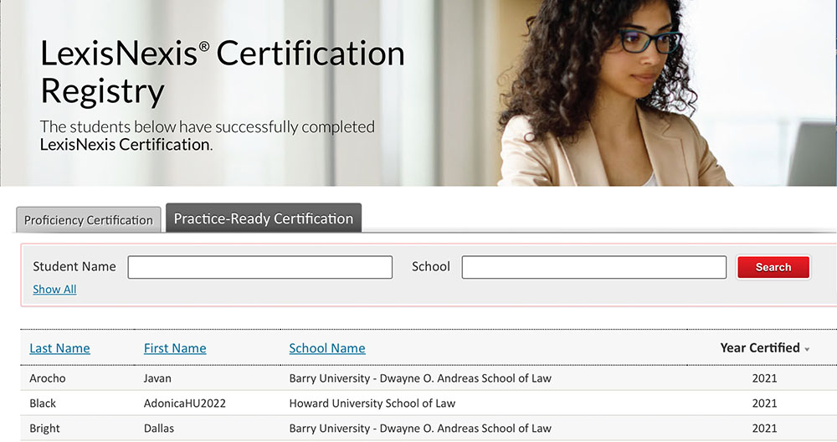Select the first name Dallas

[159, 429]
